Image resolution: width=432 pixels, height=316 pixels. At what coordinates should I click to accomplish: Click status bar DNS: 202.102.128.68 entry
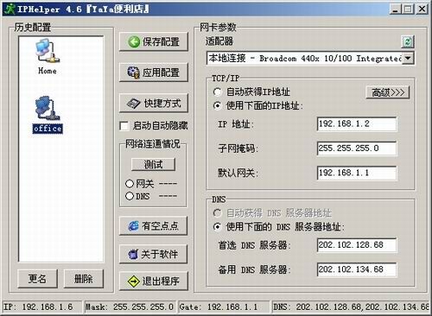(x=350, y=307)
